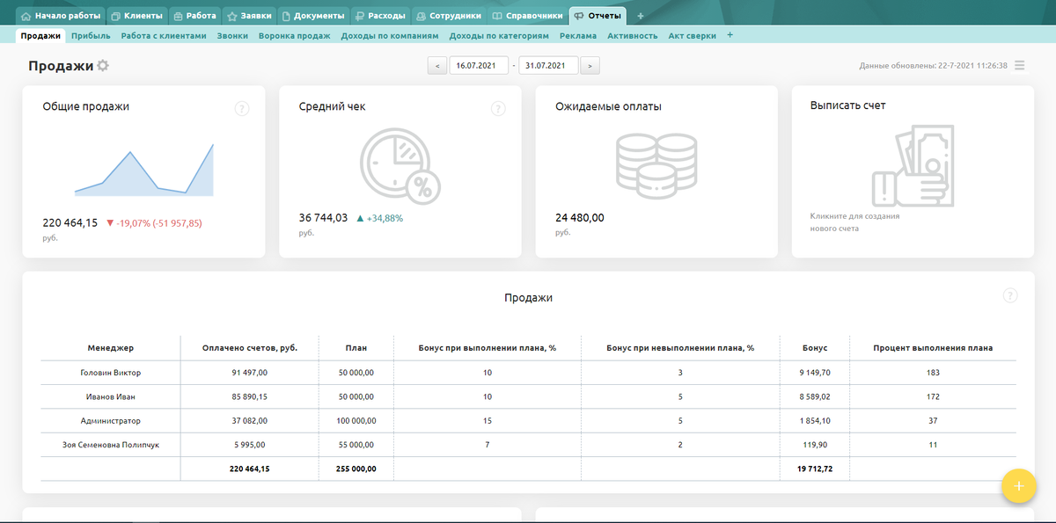Click the 24 480,00 expected payments value
The height and width of the screenshot is (523, 1056).
click(x=580, y=217)
